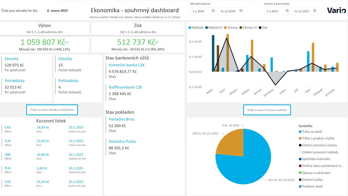Open the Komerční banka CZK account

tap(127, 65)
